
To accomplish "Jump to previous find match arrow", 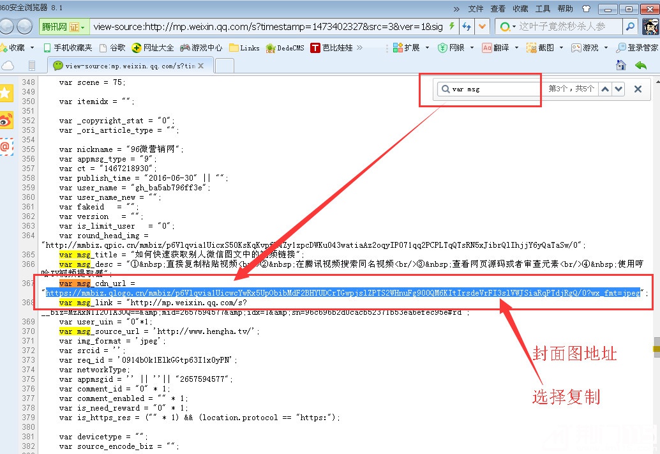I will tap(605, 89).
